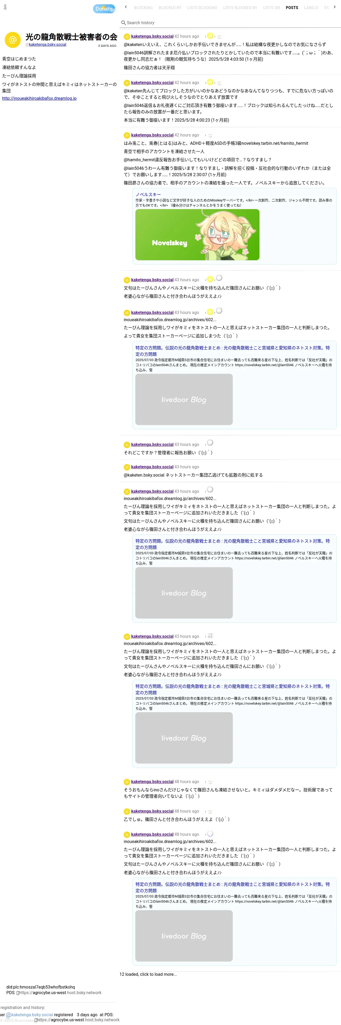This screenshot has height=1025, width=341.
Task: Click author avatar of the '乙でしゅ' post
Action: [x=127, y=811]
